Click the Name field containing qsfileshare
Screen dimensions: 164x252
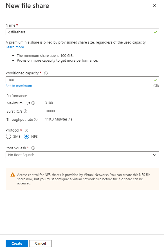point(82,32)
